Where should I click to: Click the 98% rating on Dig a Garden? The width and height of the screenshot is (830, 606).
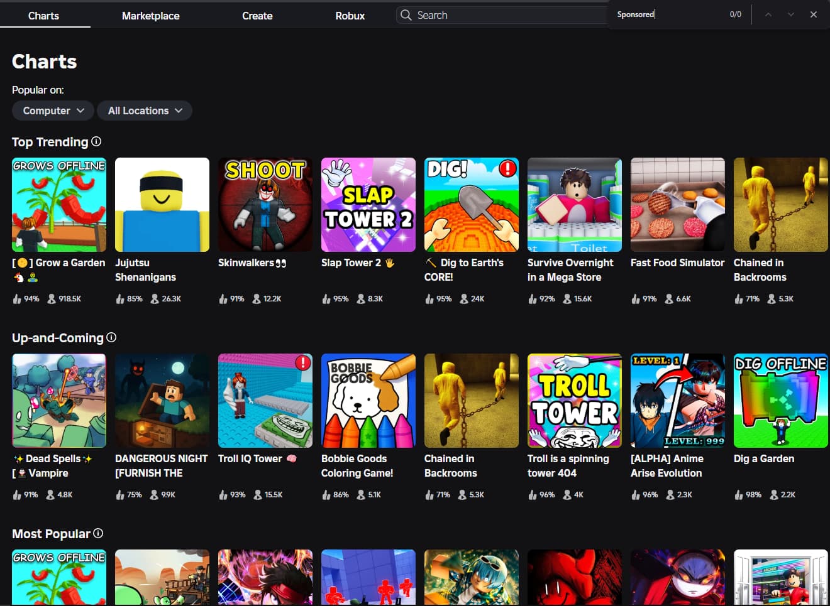[x=748, y=495]
